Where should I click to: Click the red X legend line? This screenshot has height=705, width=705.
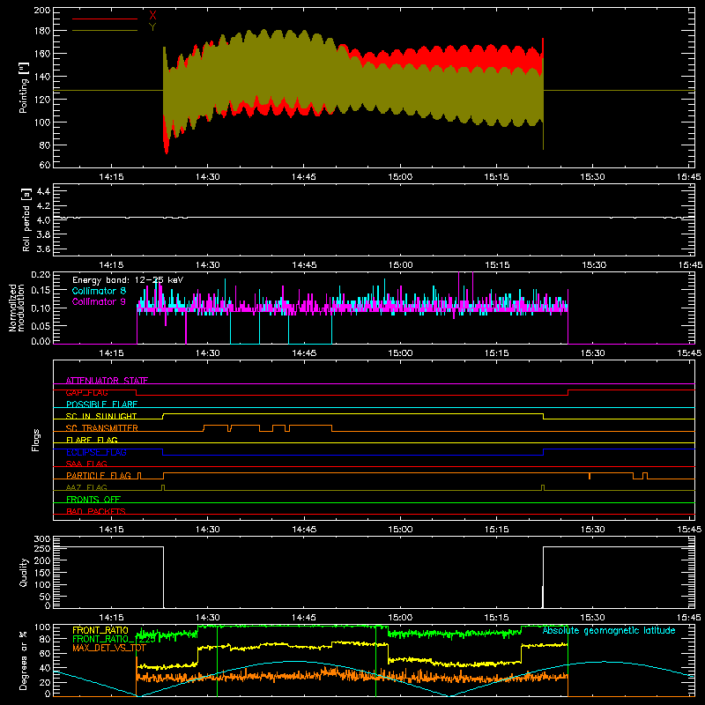tap(105, 19)
